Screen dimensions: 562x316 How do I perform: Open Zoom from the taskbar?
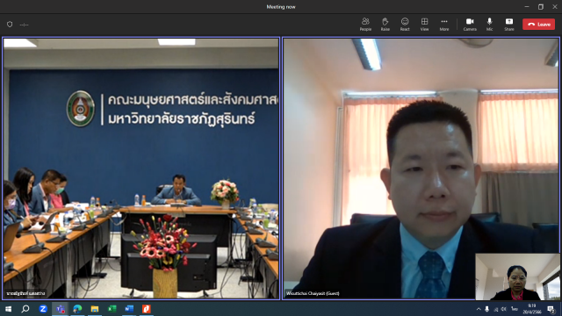point(43,309)
